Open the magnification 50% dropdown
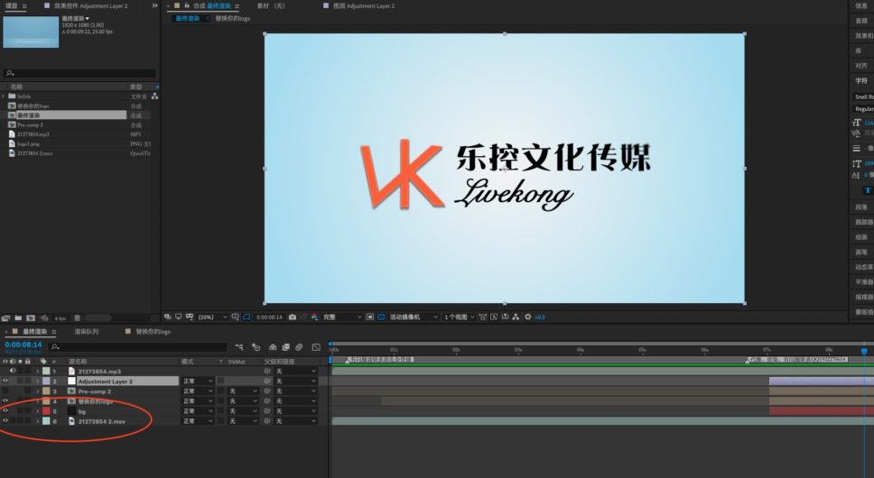 213,317
